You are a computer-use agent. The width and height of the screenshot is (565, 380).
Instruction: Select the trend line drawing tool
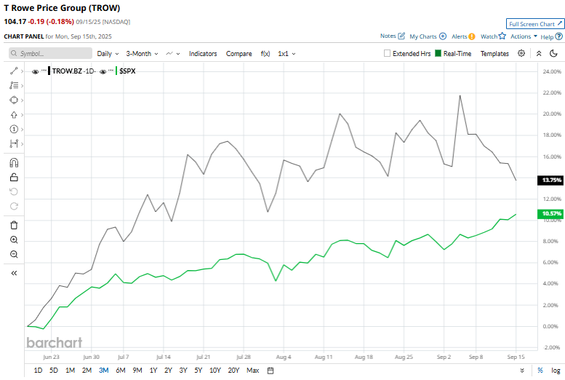pos(14,71)
